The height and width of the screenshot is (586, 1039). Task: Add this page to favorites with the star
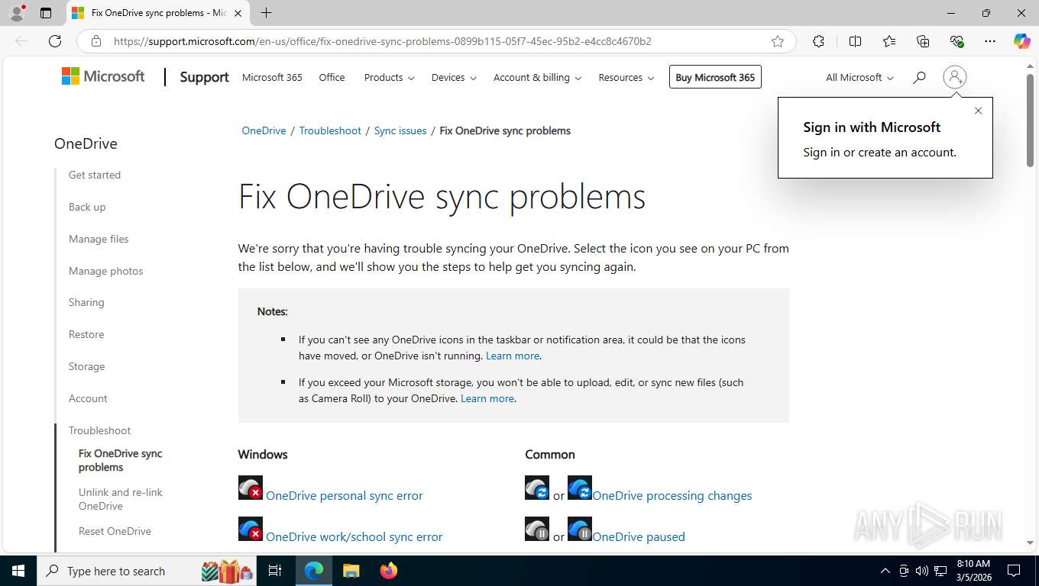click(x=778, y=41)
